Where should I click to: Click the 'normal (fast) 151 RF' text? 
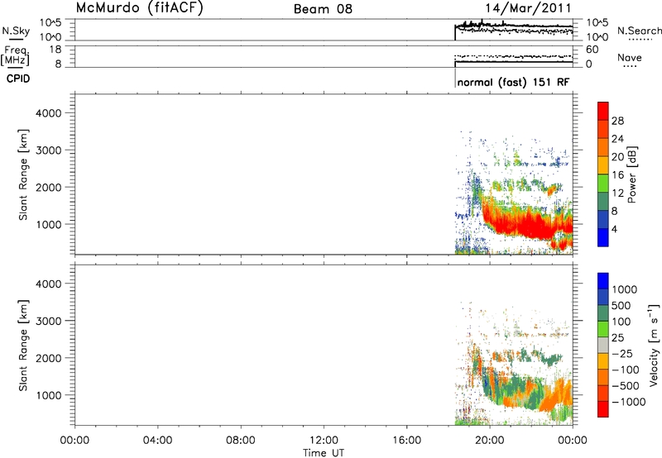[513, 82]
